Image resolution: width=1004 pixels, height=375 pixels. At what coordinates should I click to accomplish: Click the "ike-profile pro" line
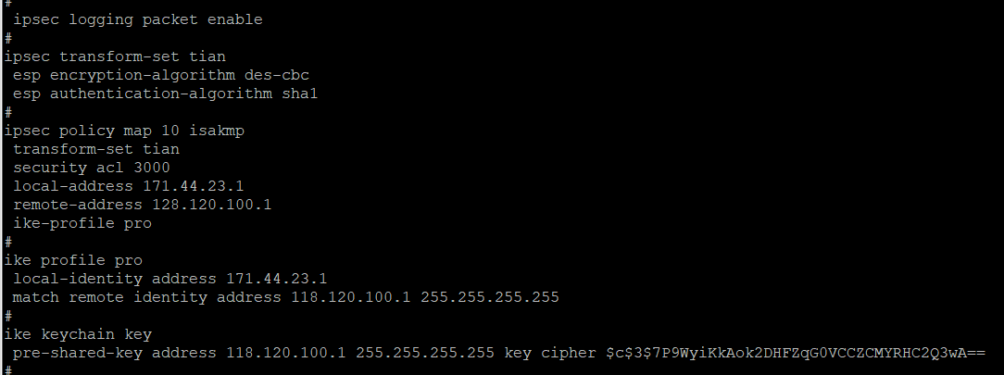point(82,223)
